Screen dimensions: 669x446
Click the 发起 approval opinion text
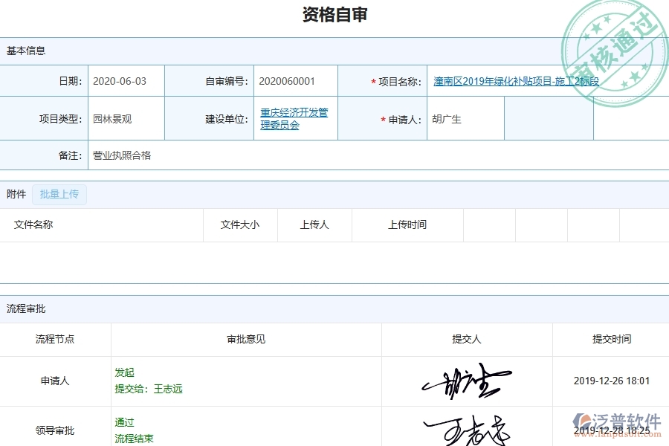pyautogui.click(x=123, y=372)
